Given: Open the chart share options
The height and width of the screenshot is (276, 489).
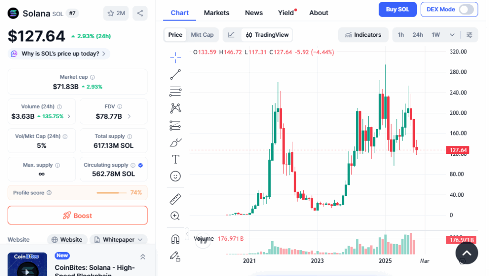Looking at the screenshot, I should coord(140,13).
